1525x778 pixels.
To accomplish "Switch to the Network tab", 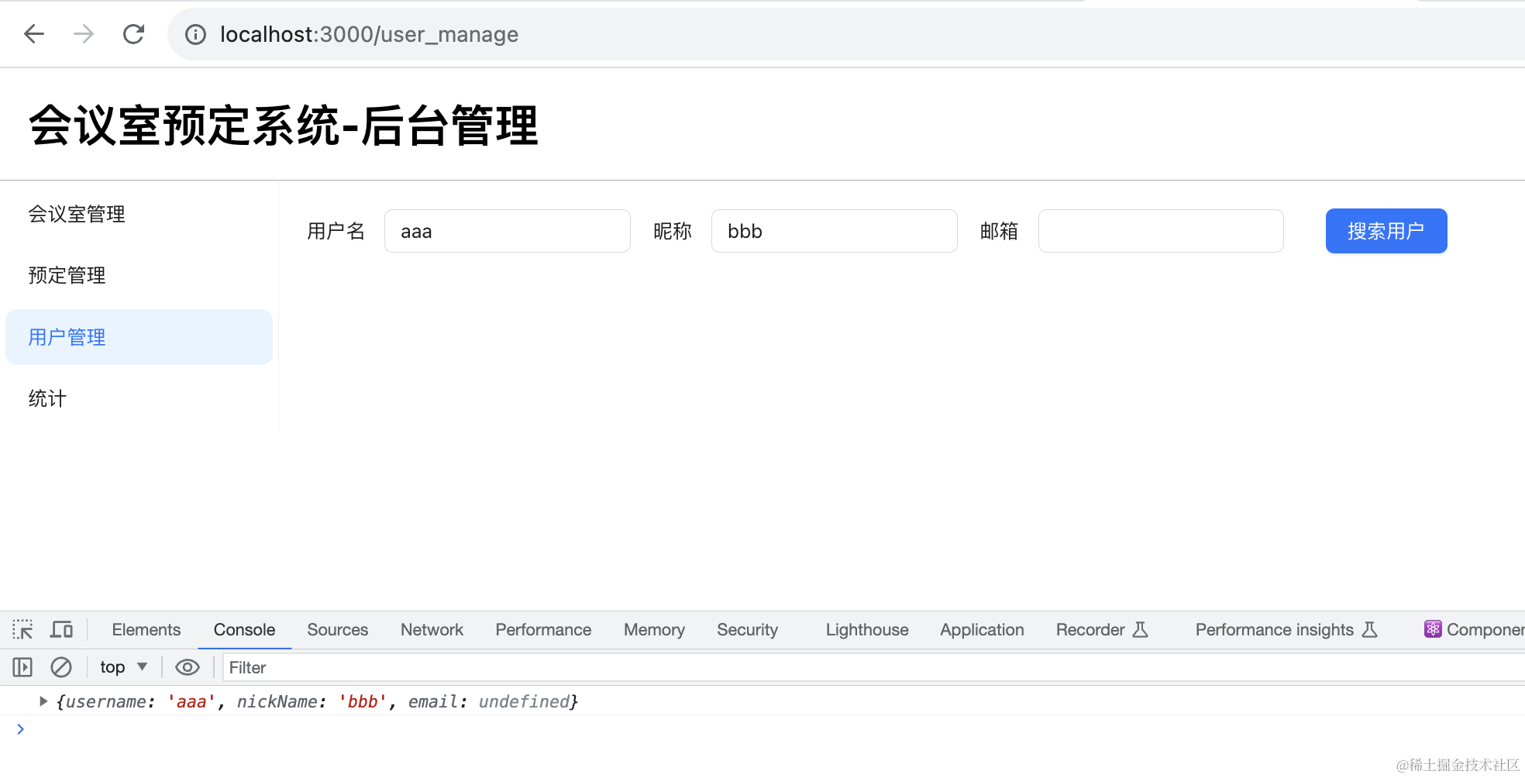I will (432, 629).
